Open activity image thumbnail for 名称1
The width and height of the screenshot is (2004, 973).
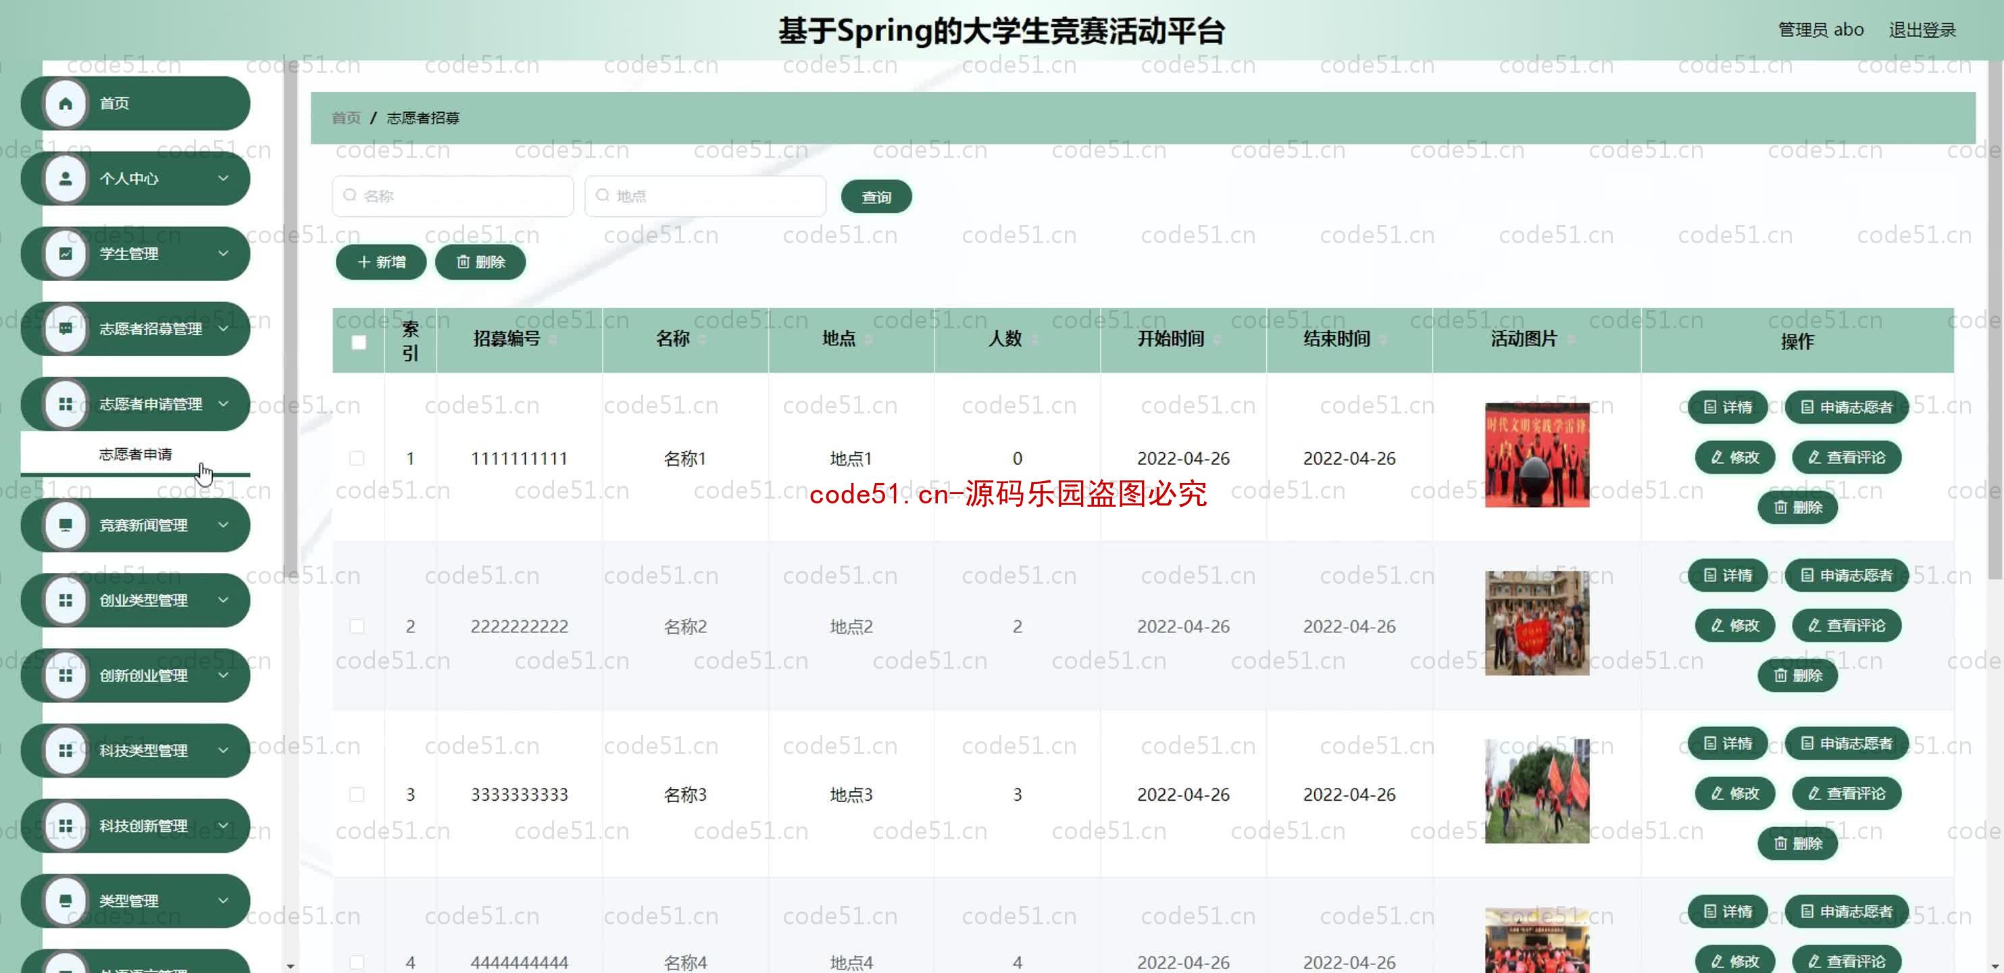click(1537, 455)
